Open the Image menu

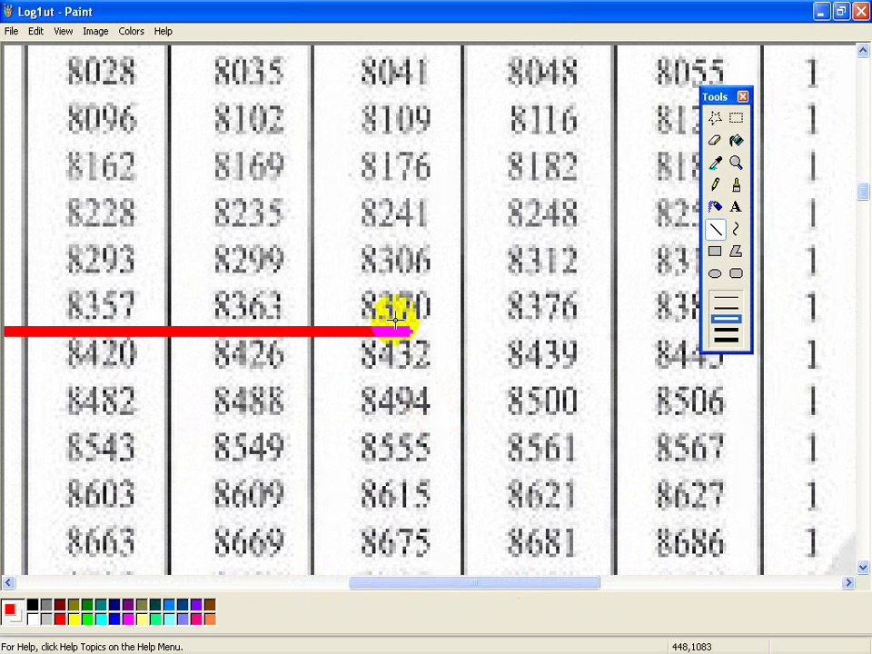pyautogui.click(x=95, y=31)
